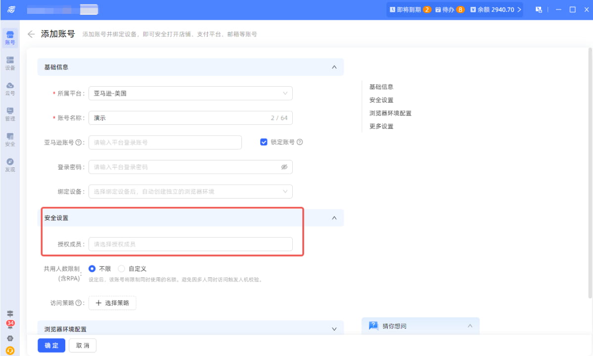Collapse the 猜你想问 panel
The height and width of the screenshot is (356, 593).
click(x=470, y=326)
